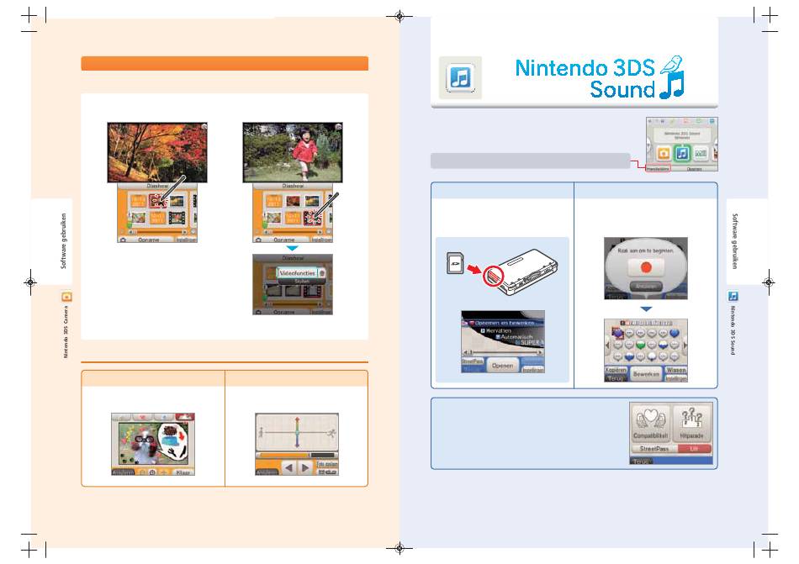Click the Nintendo 3DS Sound logo
Viewport: 799px width, 564px height.
600,78
